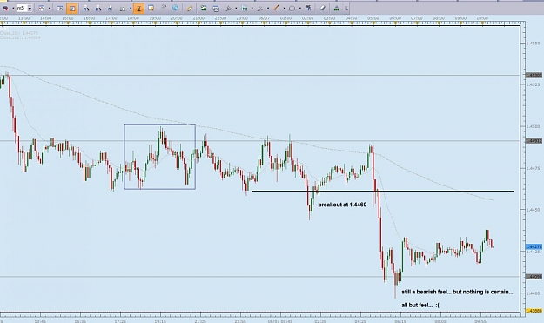
Task: Click the chart type icon after m5
Action: point(41,9)
